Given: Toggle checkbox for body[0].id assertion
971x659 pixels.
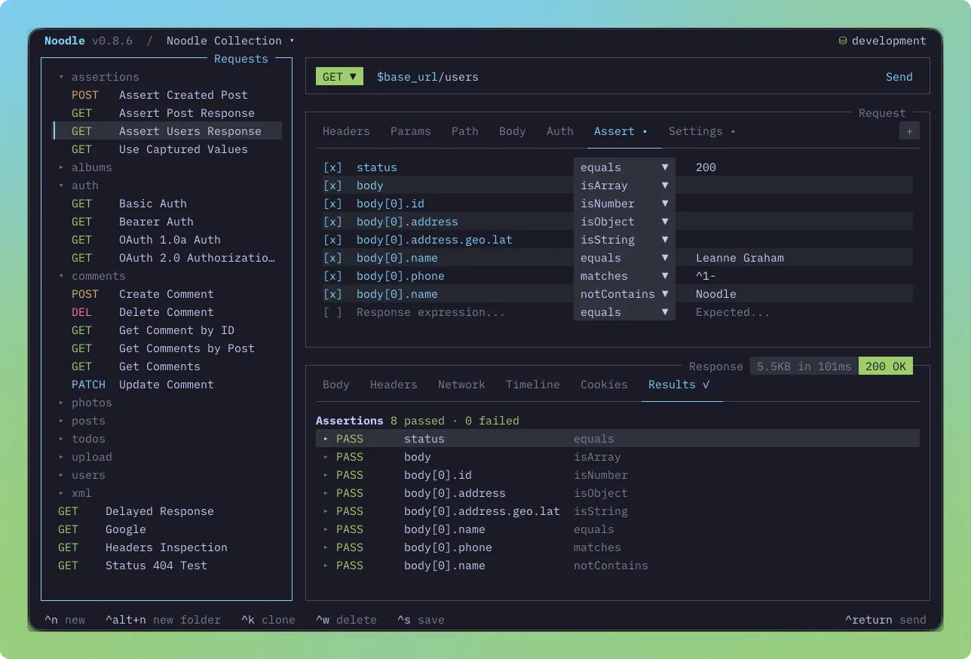Looking at the screenshot, I should 332,204.
